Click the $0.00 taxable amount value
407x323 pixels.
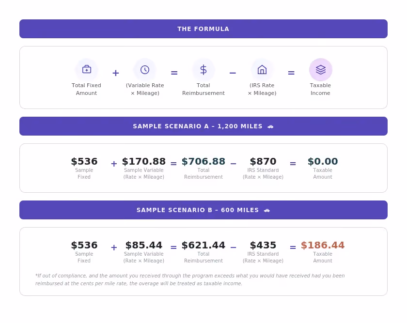(x=323, y=161)
